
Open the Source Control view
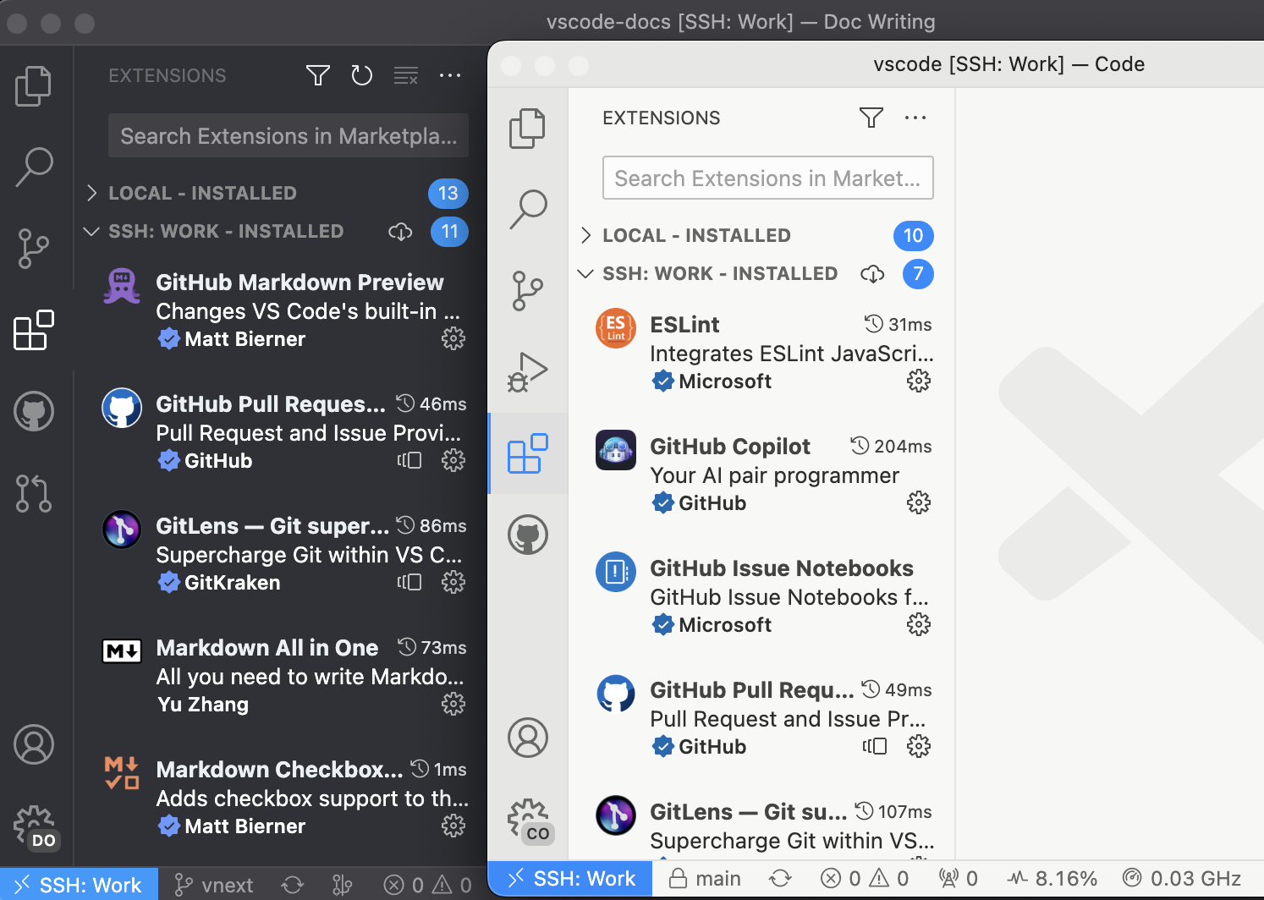pos(528,290)
